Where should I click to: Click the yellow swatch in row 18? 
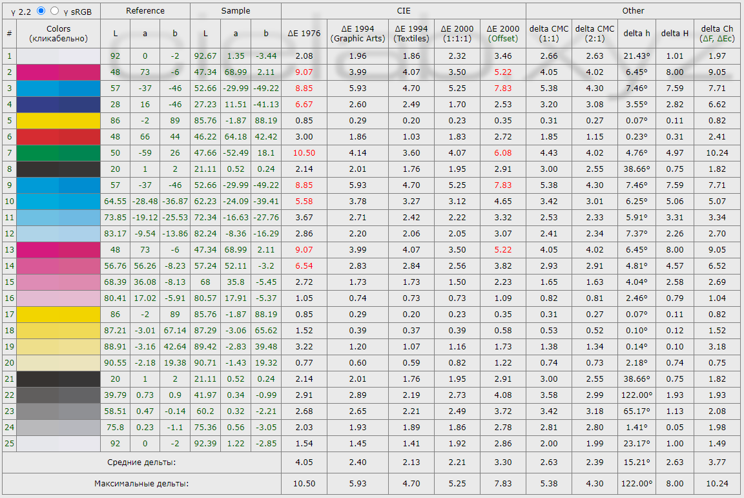pos(58,331)
